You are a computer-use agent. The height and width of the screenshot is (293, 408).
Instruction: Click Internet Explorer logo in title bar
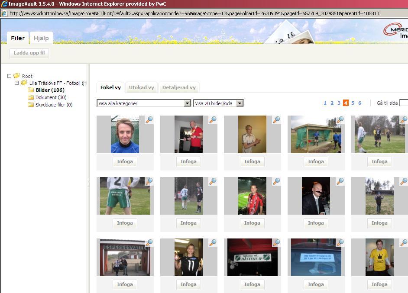4,4
